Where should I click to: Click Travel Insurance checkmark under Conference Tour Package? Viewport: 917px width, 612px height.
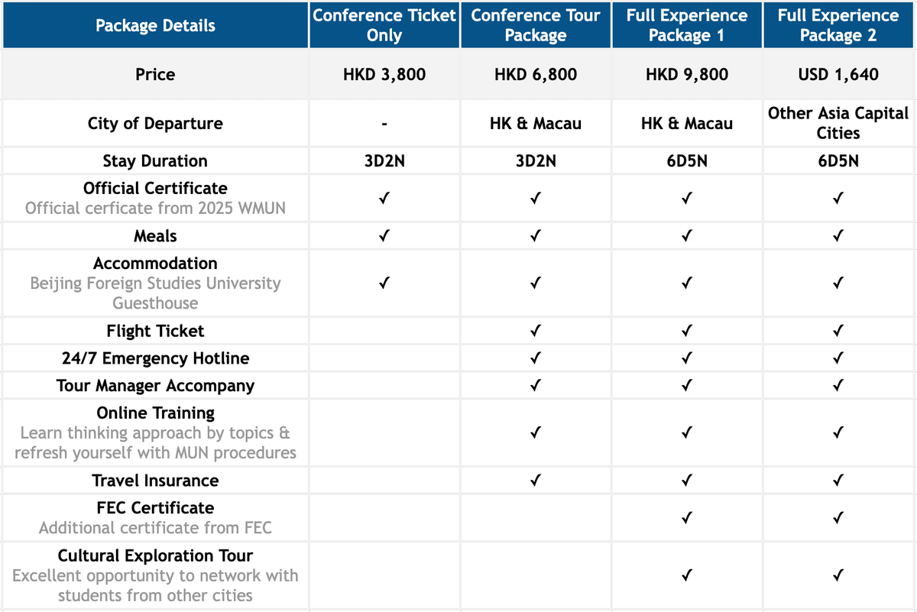[x=536, y=481]
